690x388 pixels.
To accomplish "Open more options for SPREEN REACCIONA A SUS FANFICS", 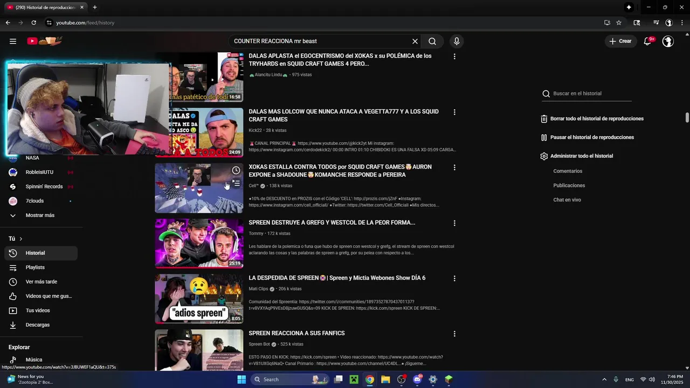I will tap(454, 334).
